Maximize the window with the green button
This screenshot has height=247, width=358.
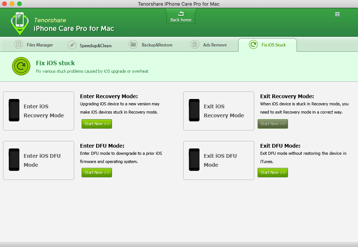(19, 4)
